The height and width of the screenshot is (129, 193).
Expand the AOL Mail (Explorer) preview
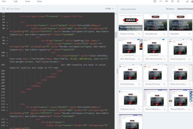(x=139, y=59)
